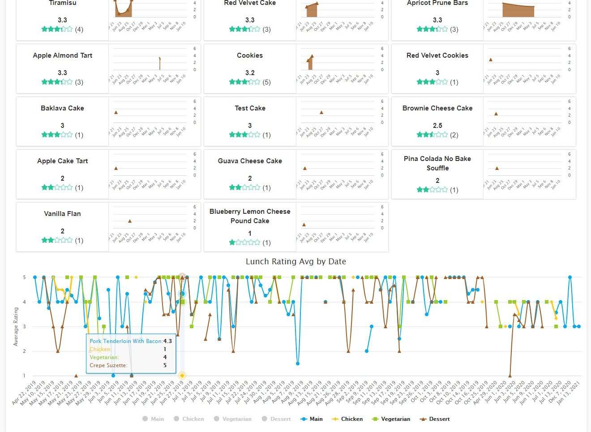Viewport: 591px width, 432px height.
Task: Click the 'Lunch Rating Avg by Date' chart title
Action: (x=296, y=262)
